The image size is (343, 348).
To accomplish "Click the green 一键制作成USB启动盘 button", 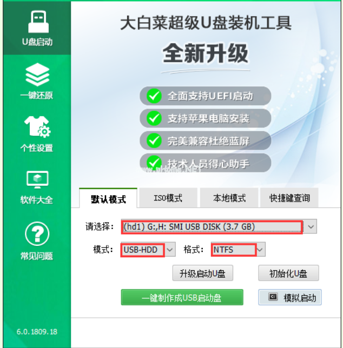I will tap(182, 297).
